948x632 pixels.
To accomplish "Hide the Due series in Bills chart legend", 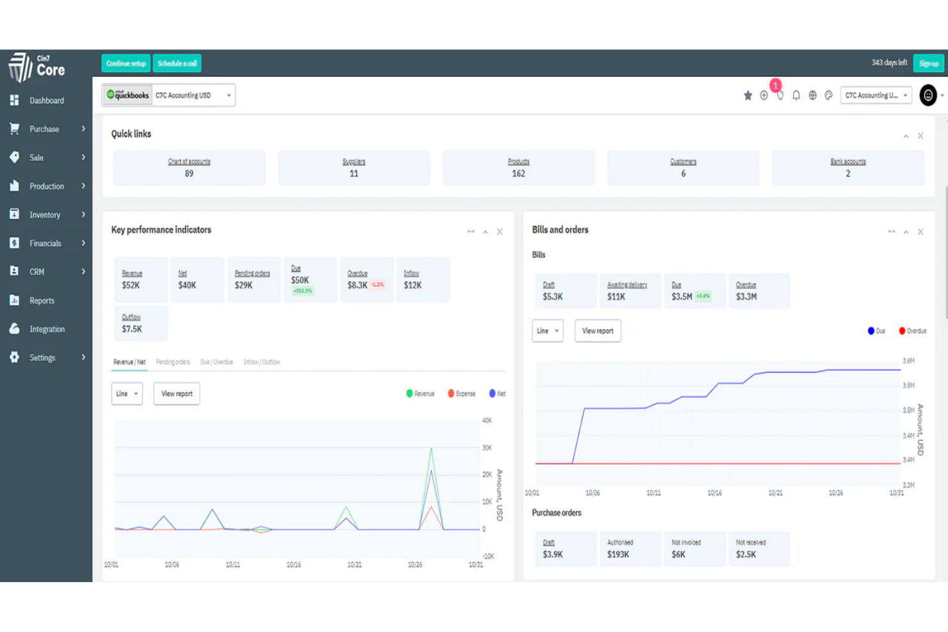I will click(876, 330).
